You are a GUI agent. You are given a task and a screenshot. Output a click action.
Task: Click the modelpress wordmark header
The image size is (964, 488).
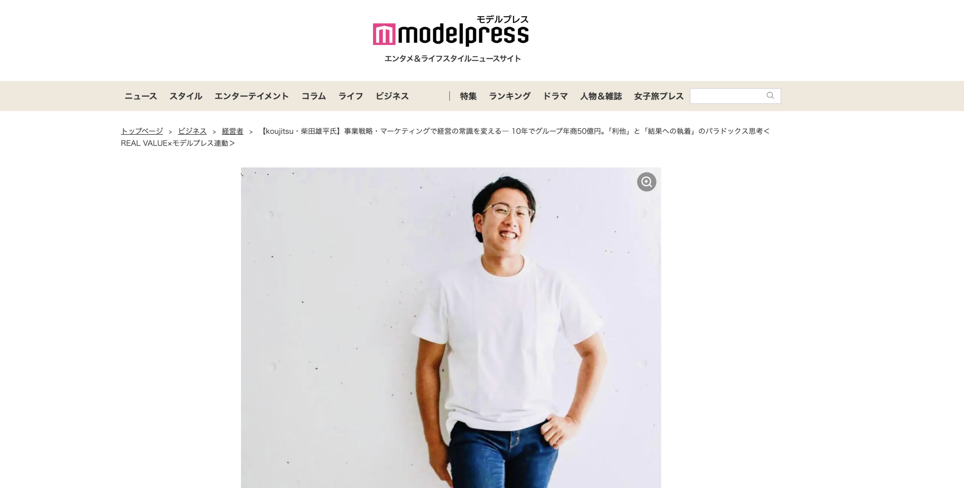tap(463, 35)
